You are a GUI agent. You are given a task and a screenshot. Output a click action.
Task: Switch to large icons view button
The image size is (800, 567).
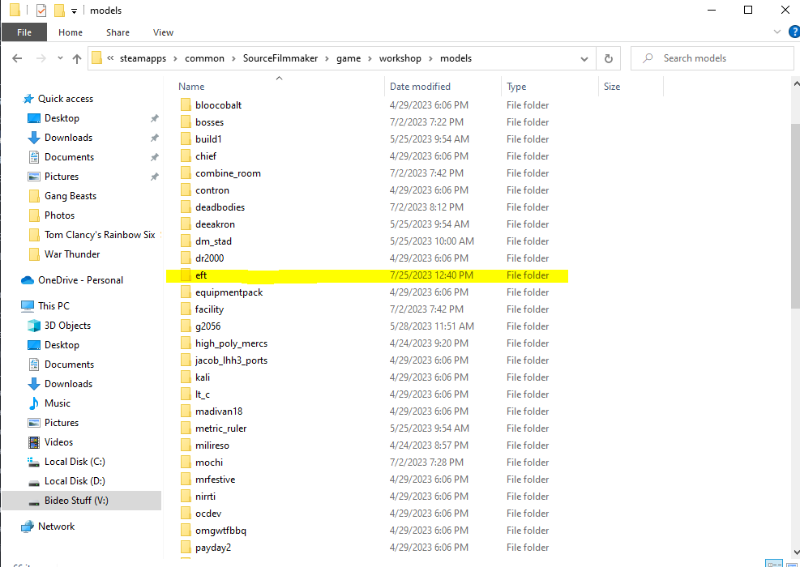791,564
